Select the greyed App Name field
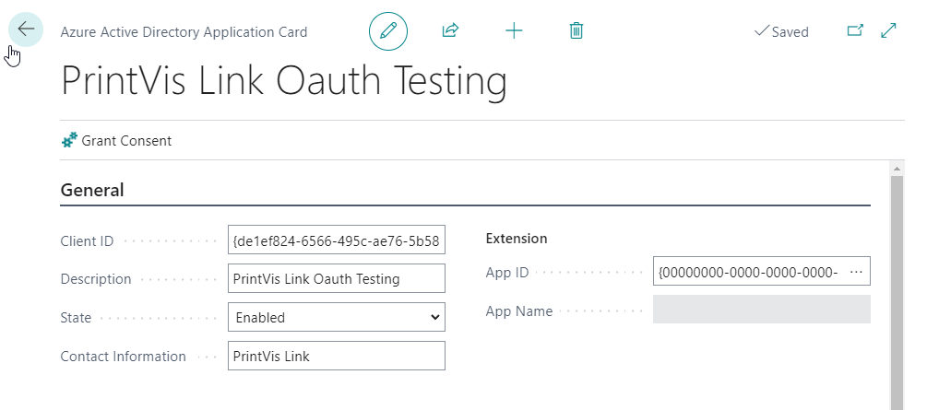927x410 pixels. (x=761, y=310)
